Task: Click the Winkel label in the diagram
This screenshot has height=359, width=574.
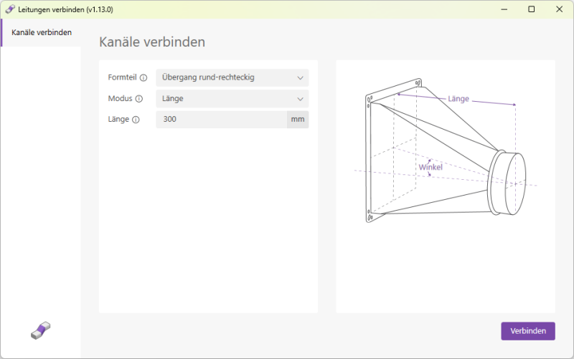Action: pos(430,167)
